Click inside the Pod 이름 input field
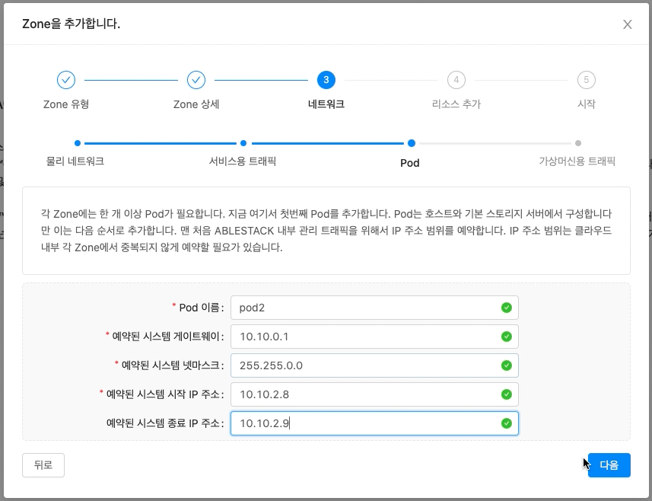 pyautogui.click(x=365, y=307)
